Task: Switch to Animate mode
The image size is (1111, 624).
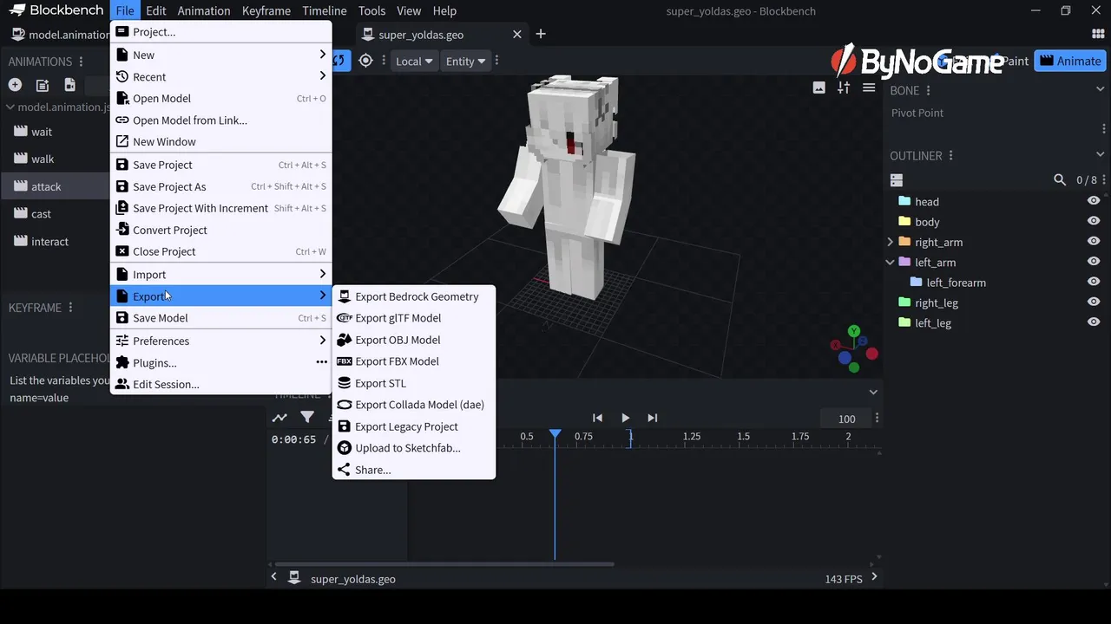Action: (x=1070, y=61)
